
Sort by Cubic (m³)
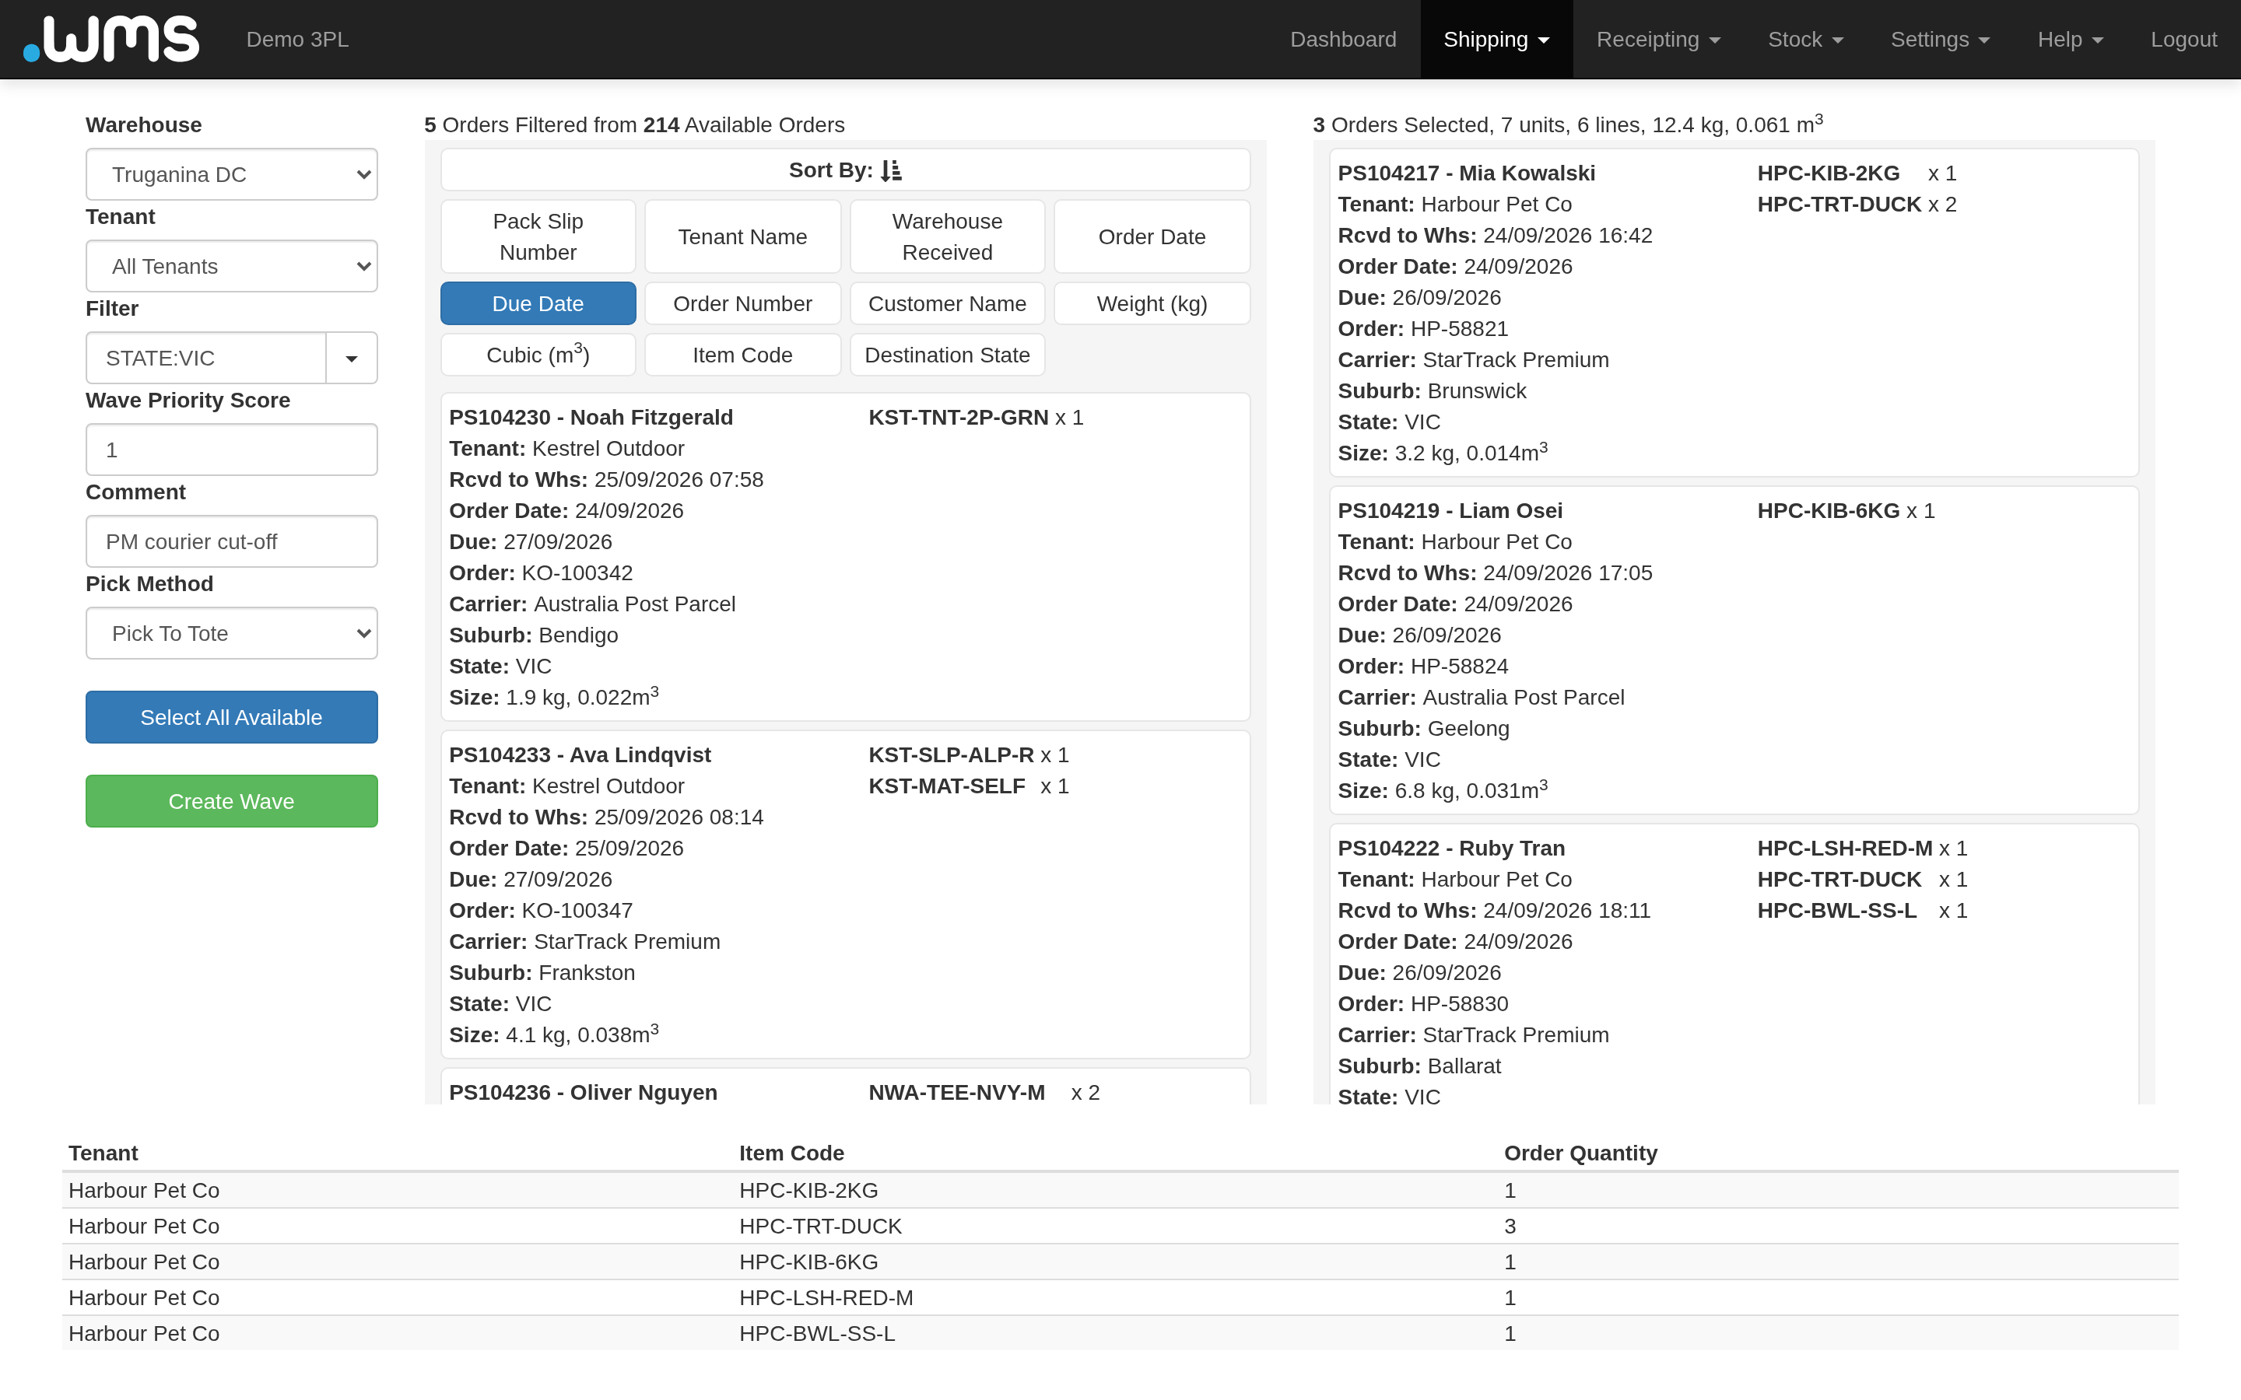click(538, 355)
